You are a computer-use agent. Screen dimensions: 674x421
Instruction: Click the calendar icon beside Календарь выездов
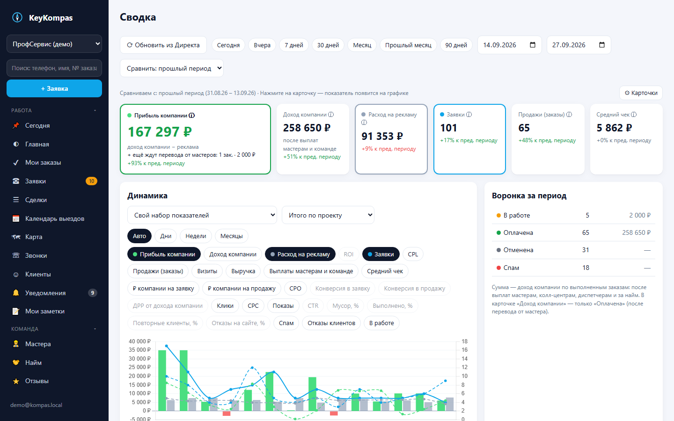tap(16, 218)
